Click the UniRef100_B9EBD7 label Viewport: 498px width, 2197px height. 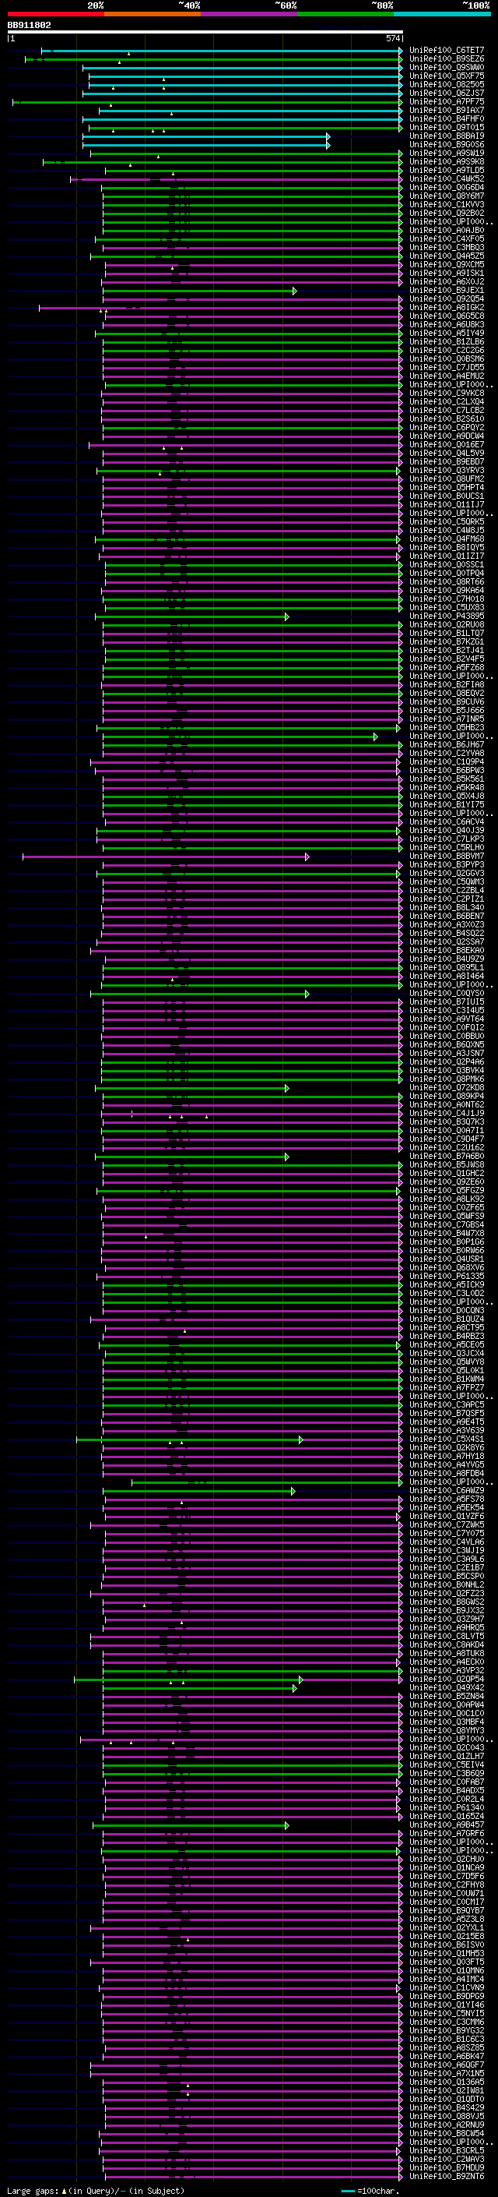[x=447, y=461]
